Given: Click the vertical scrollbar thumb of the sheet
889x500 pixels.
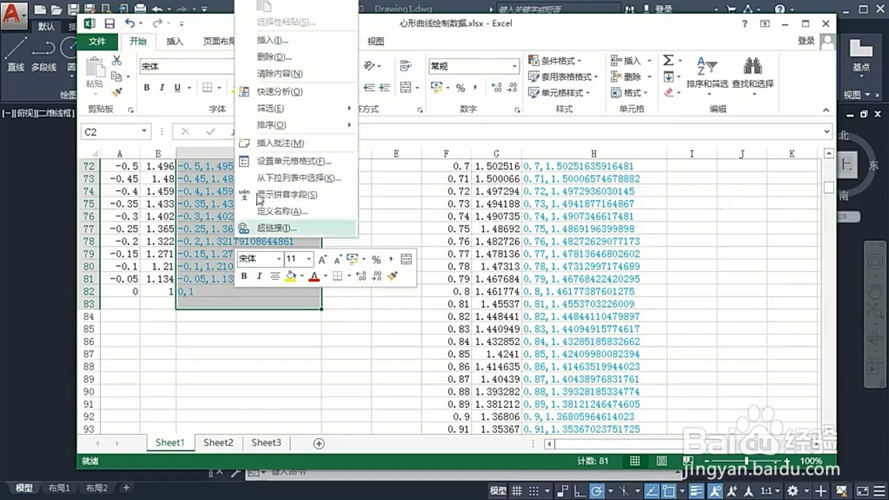Looking at the screenshot, I should (828, 187).
